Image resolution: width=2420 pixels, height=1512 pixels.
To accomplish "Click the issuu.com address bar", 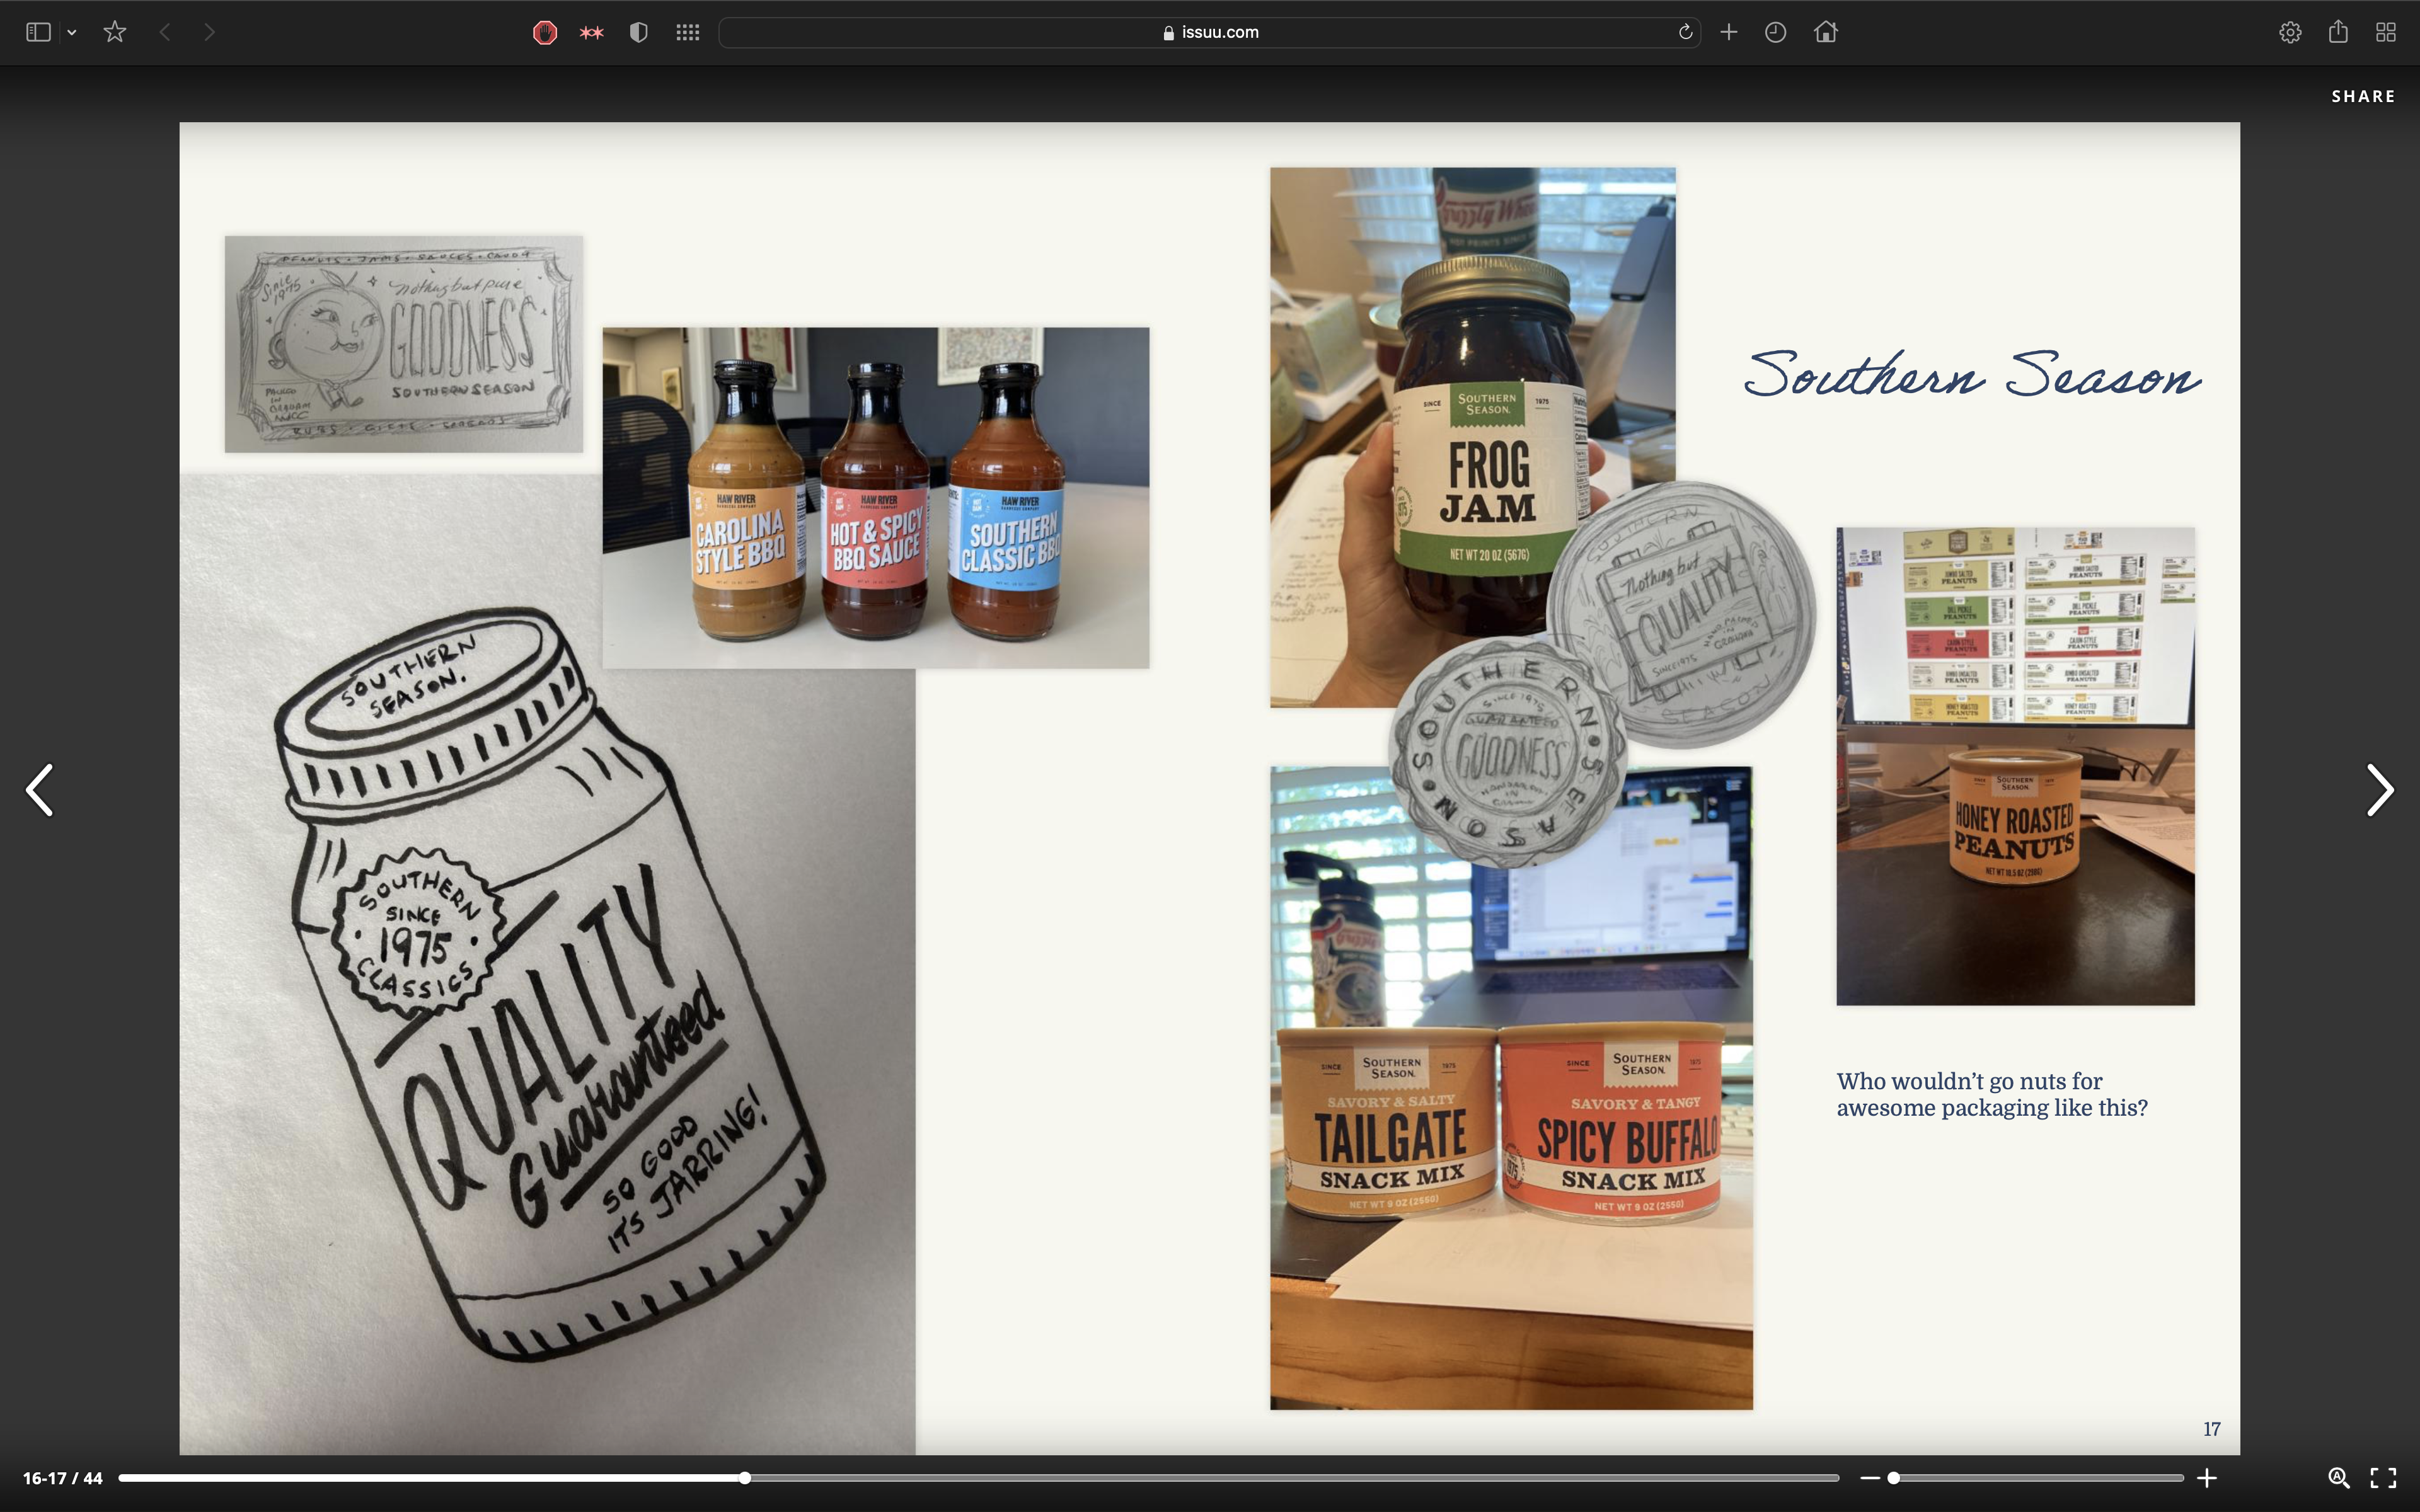I will [x=1210, y=32].
